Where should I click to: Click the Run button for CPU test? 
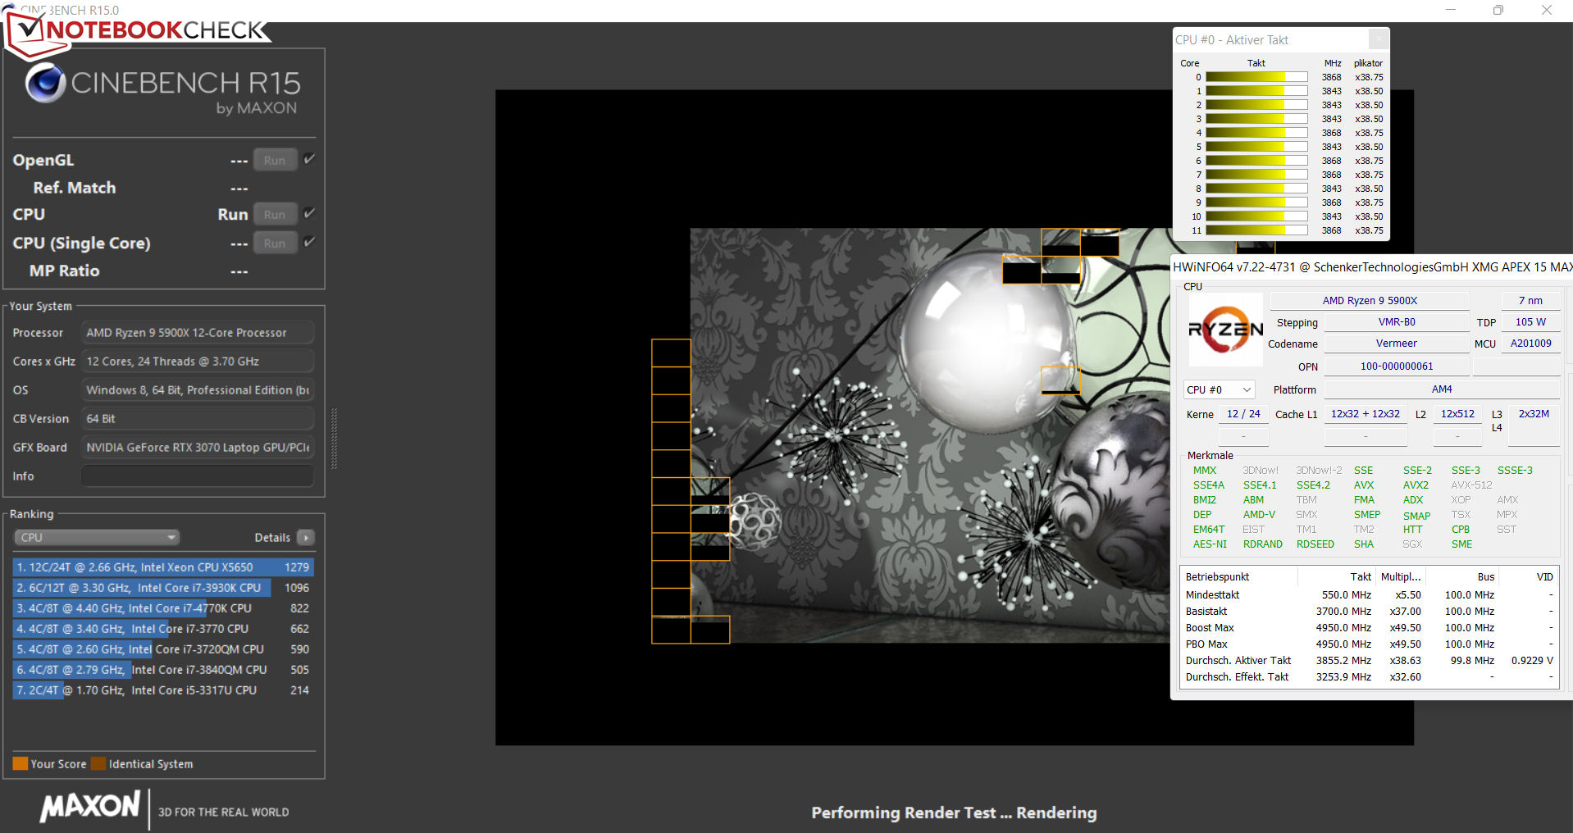click(x=275, y=215)
